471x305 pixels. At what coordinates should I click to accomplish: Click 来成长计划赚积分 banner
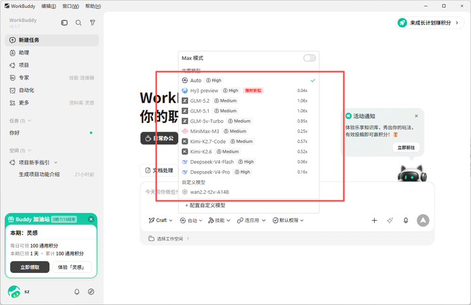pyautogui.click(x=430, y=23)
